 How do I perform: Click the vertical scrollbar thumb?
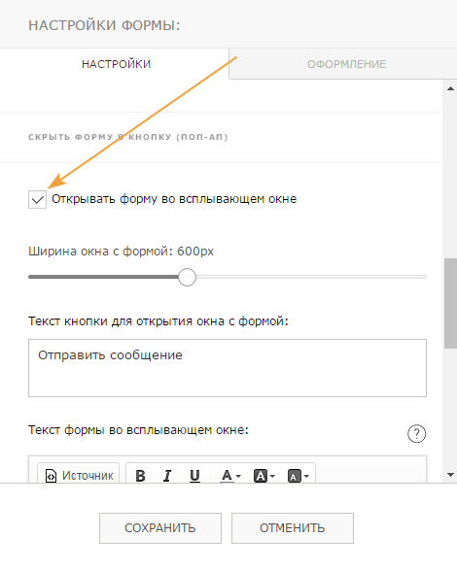[x=450, y=303]
